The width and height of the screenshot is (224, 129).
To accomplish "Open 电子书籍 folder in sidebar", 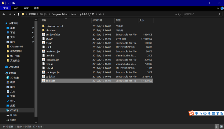I will [x=15, y=56].
